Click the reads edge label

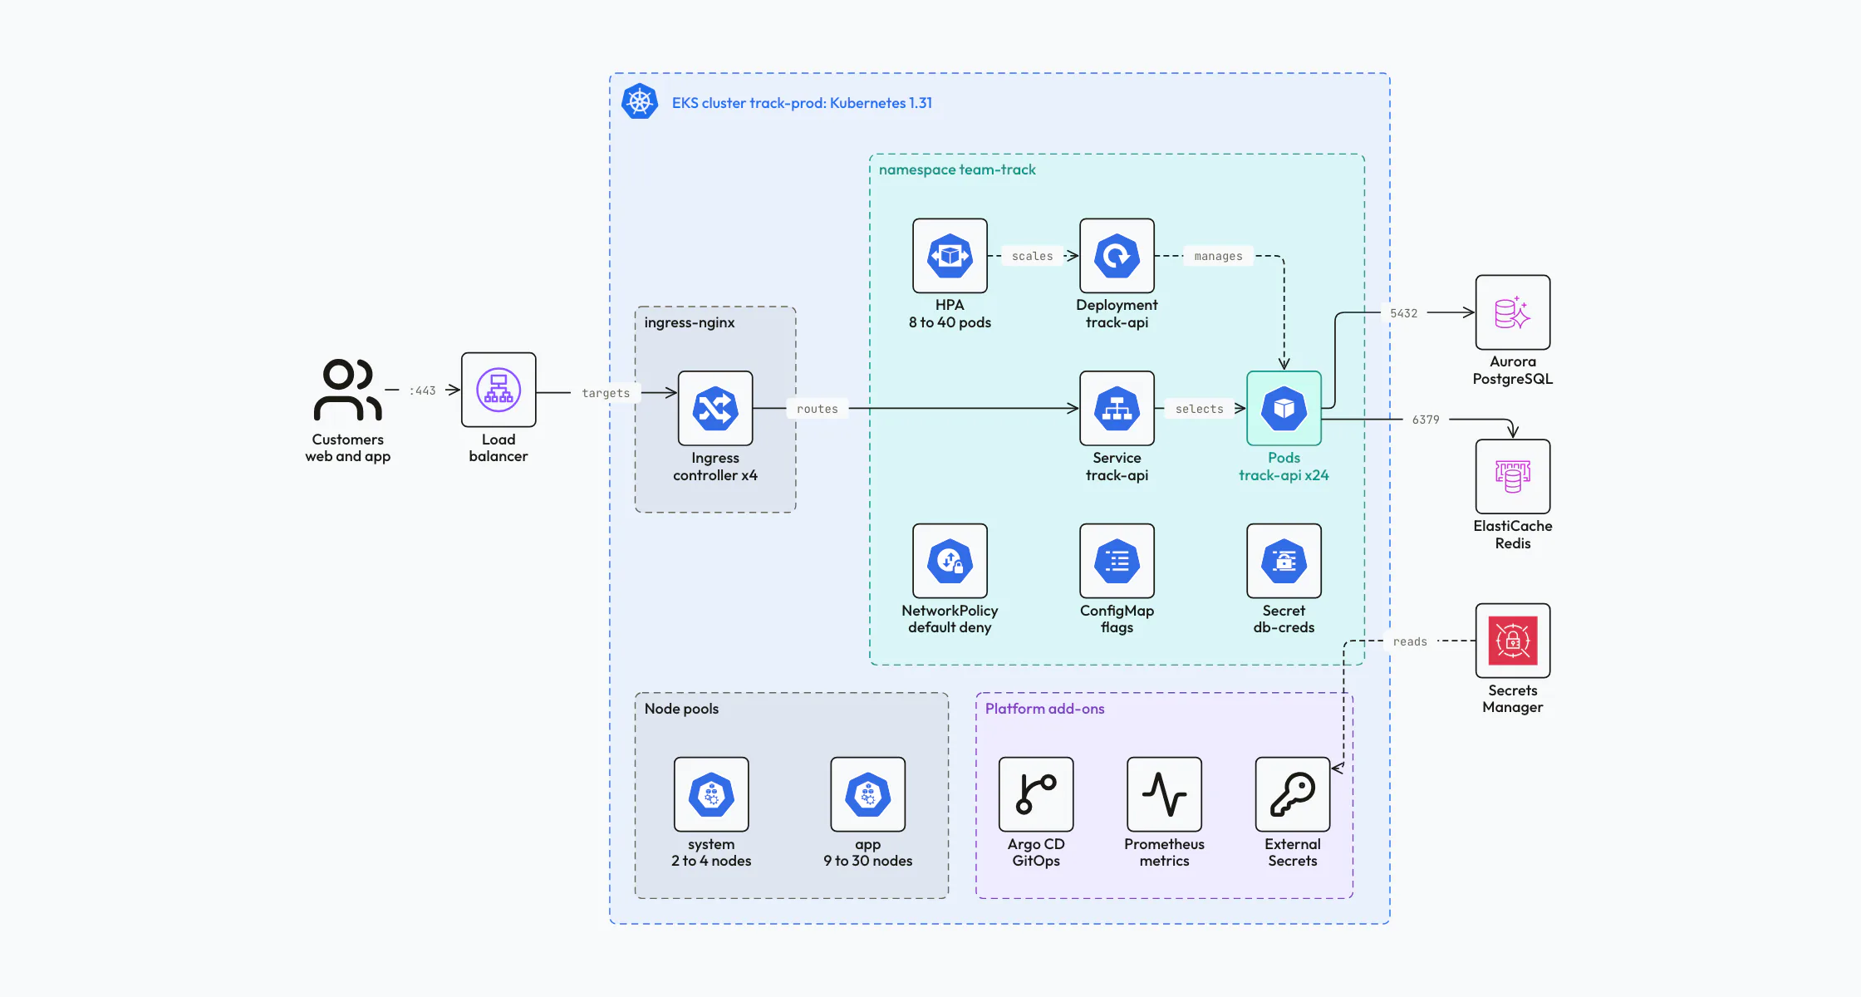1410,641
